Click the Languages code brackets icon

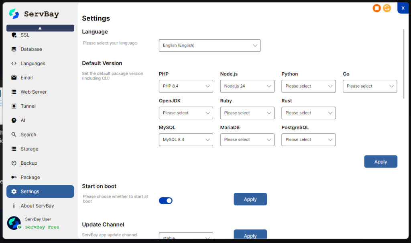(x=14, y=63)
